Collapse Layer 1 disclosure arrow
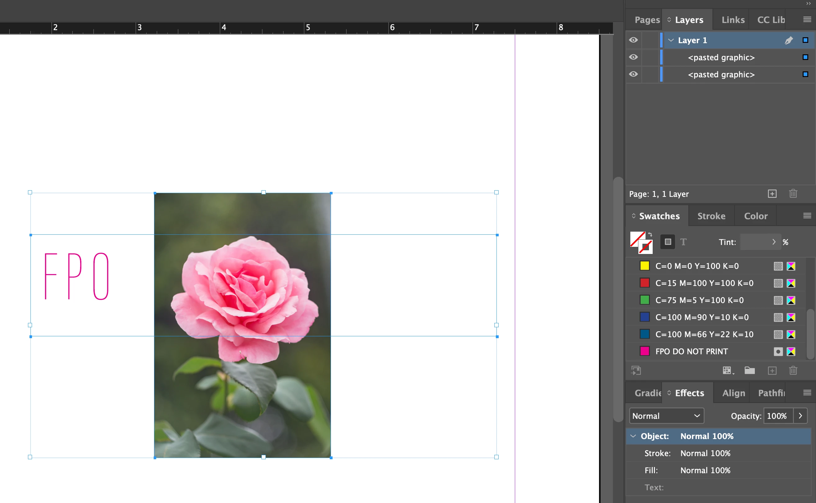The height and width of the screenshot is (503, 816). [671, 40]
